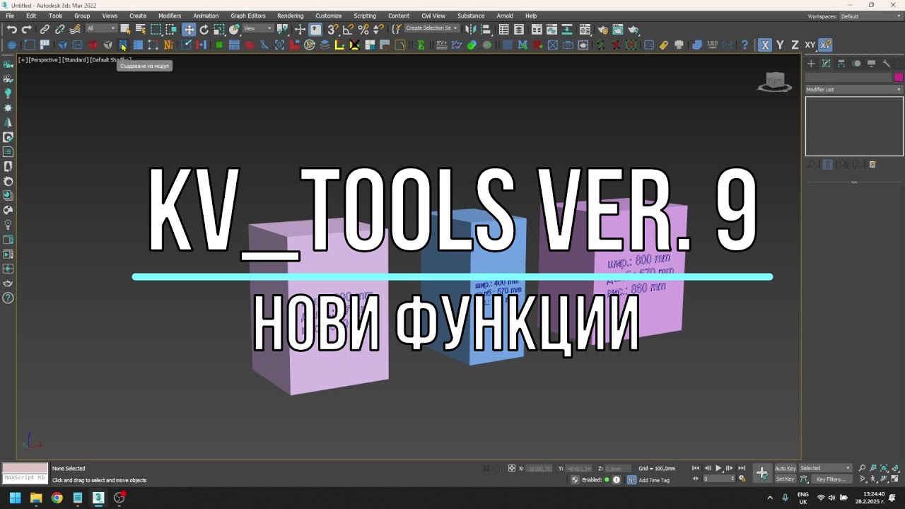Open the Modifiers menu
The image size is (905, 509).
[x=170, y=16]
